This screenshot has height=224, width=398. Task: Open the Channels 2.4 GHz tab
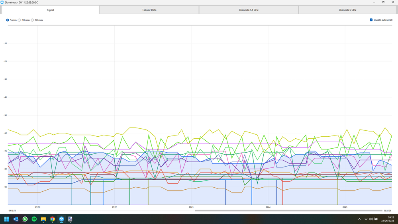pos(249,10)
